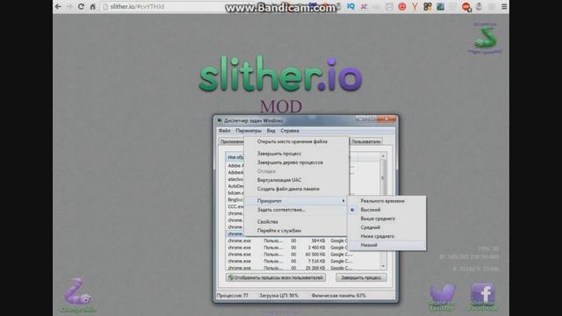
Task: Go back with the browser back arrow
Action: [58, 6]
